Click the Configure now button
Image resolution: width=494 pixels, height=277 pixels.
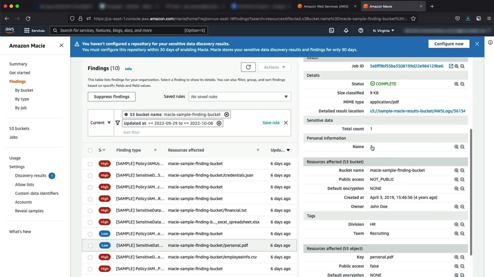[449, 44]
